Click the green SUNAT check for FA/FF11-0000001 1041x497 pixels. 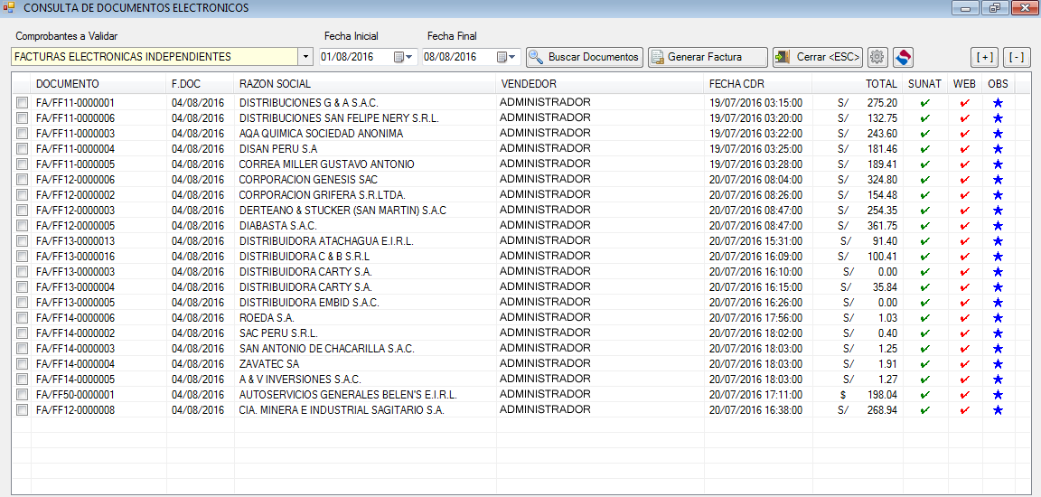coord(924,103)
